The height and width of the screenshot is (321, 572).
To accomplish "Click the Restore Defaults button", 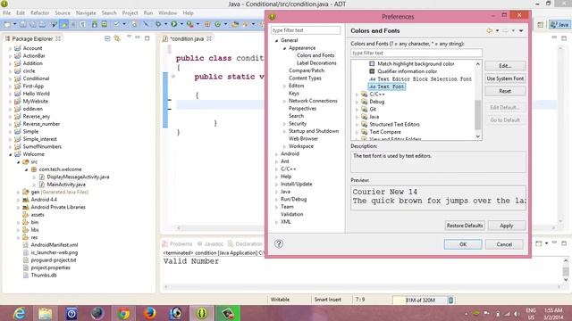I will pos(465,226).
